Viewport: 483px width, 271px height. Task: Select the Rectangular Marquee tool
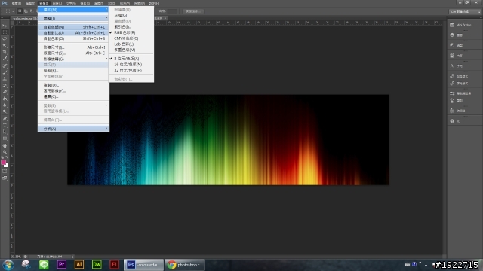[x=5, y=32]
